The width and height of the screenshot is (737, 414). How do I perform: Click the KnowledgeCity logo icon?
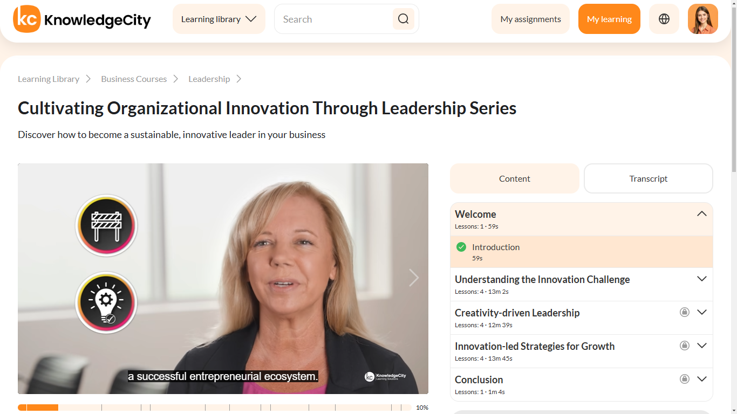27,19
